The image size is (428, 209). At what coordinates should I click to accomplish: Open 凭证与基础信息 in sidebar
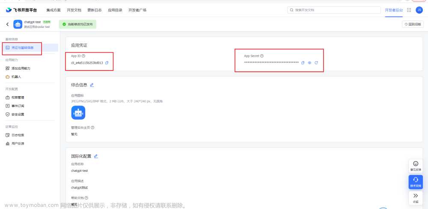(30, 48)
